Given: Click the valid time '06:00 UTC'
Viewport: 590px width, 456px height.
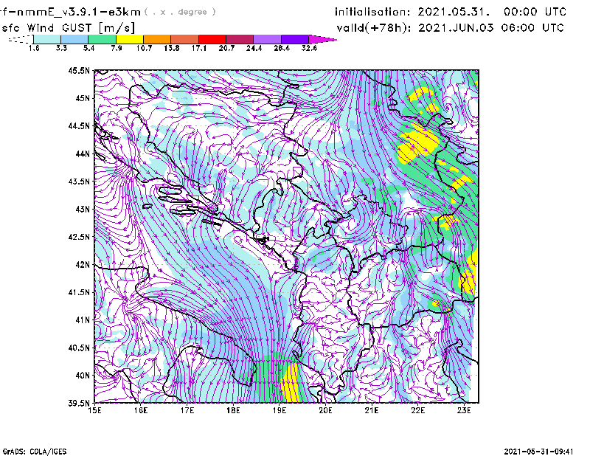Looking at the screenshot, I should pos(532,28).
